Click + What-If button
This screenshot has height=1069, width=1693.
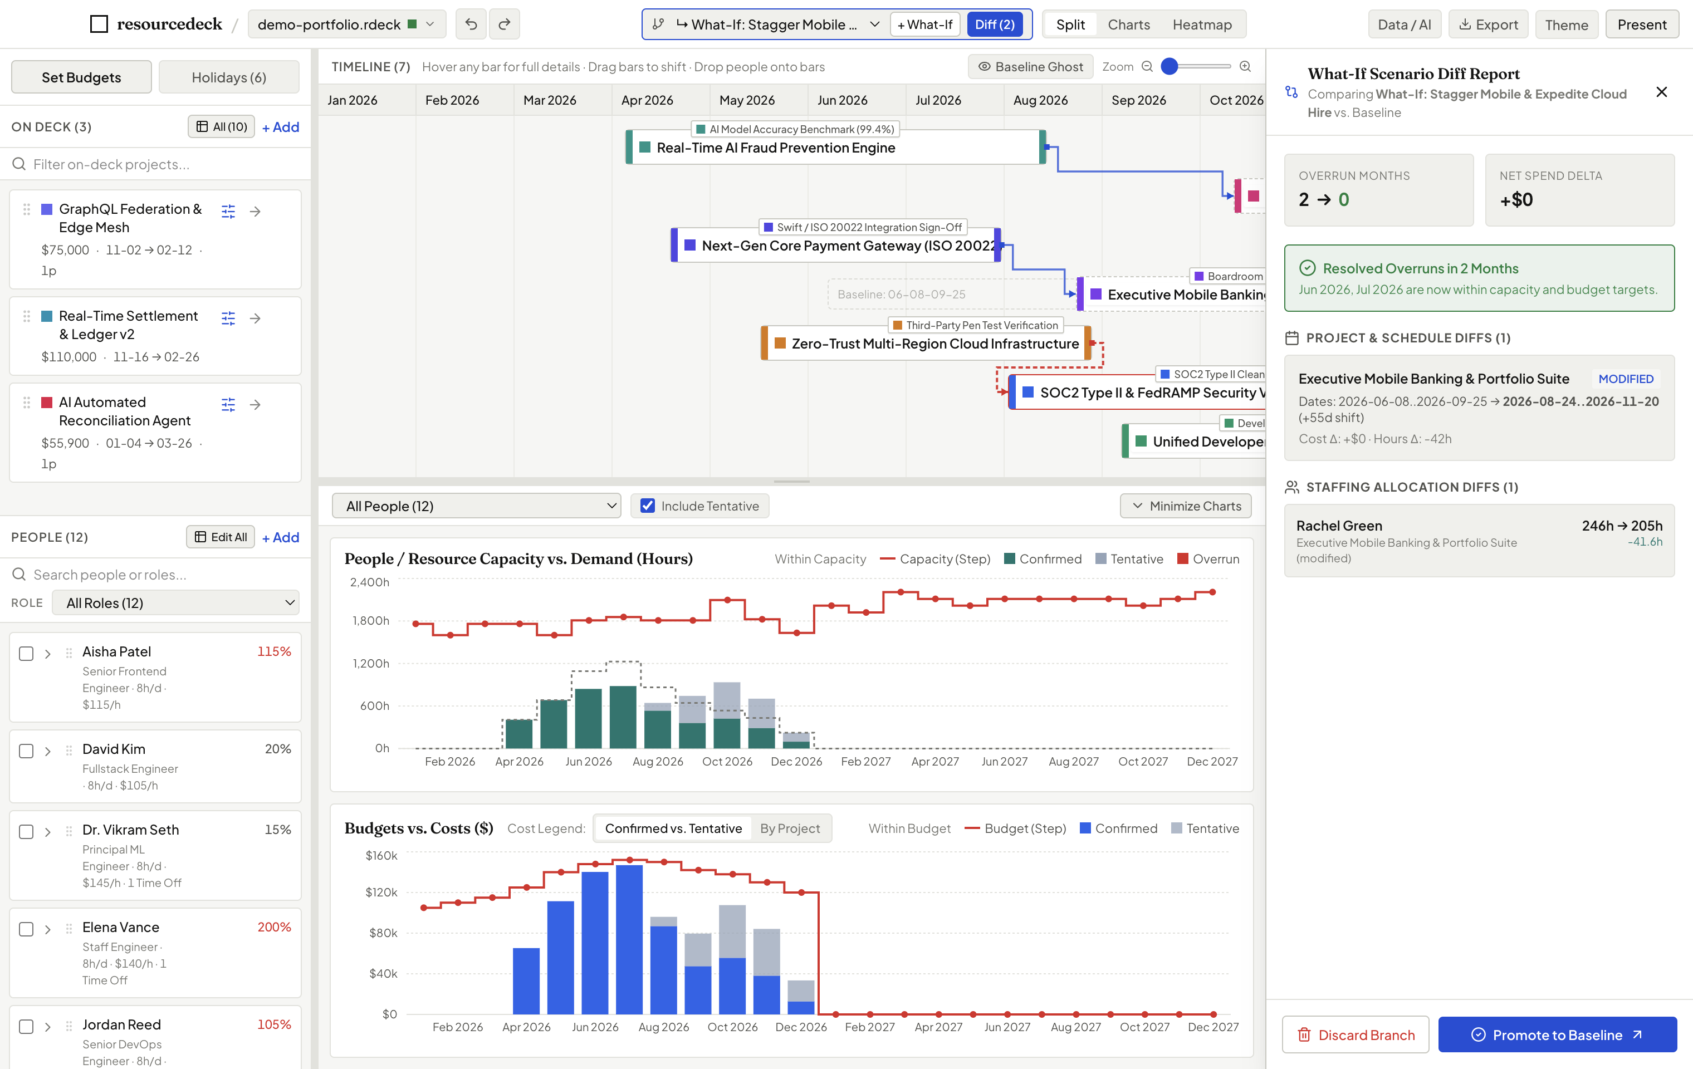[924, 24]
